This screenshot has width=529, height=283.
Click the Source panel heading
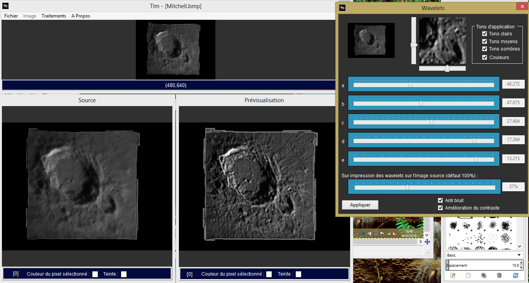pos(87,100)
